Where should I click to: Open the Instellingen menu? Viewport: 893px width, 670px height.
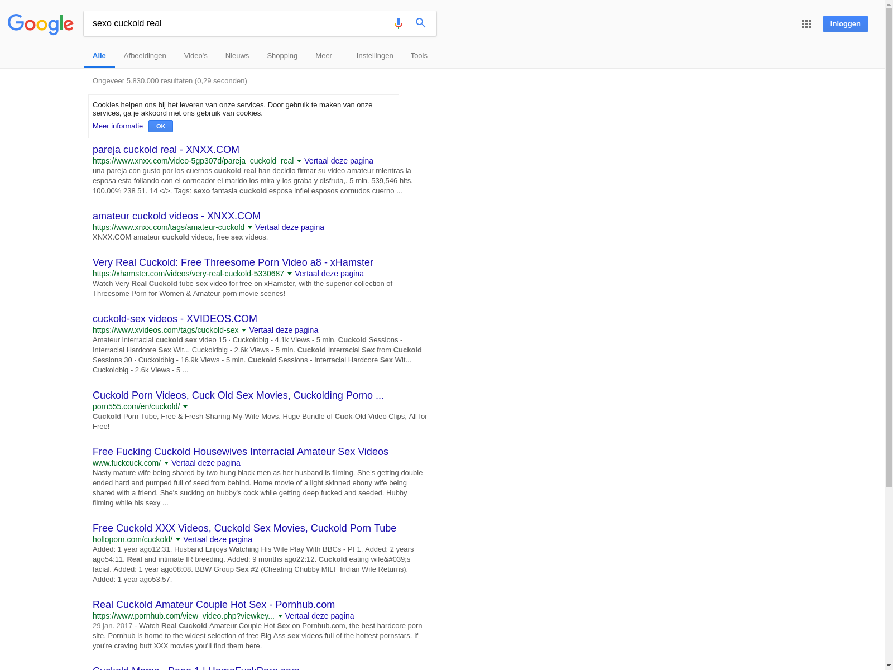(375, 56)
